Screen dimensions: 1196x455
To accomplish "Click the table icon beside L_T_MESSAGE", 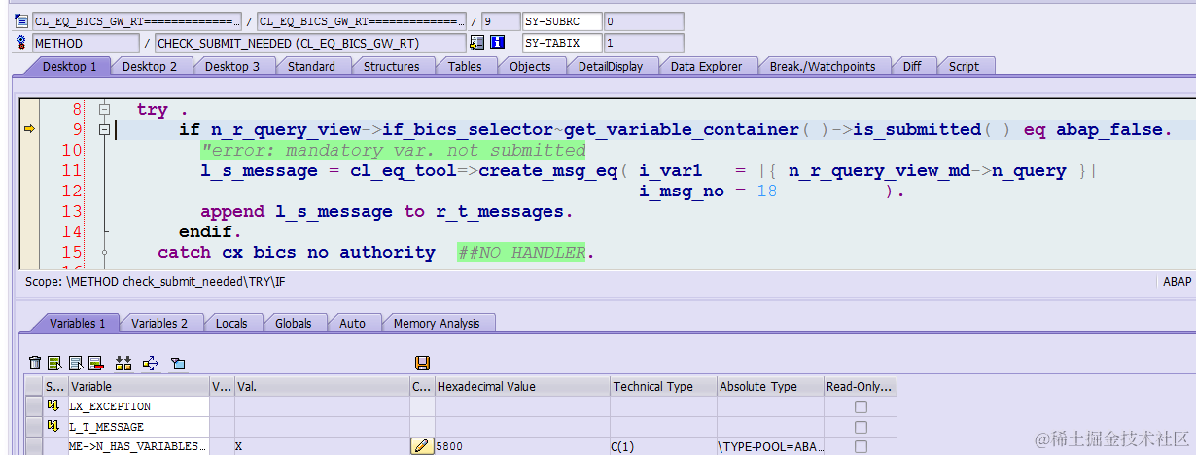I will coord(54,426).
